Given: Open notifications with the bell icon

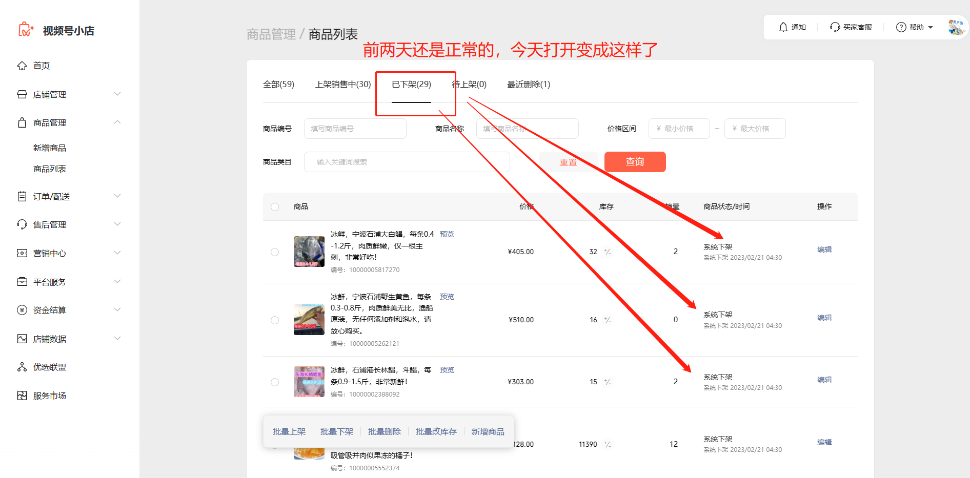Looking at the screenshot, I should tap(783, 27).
